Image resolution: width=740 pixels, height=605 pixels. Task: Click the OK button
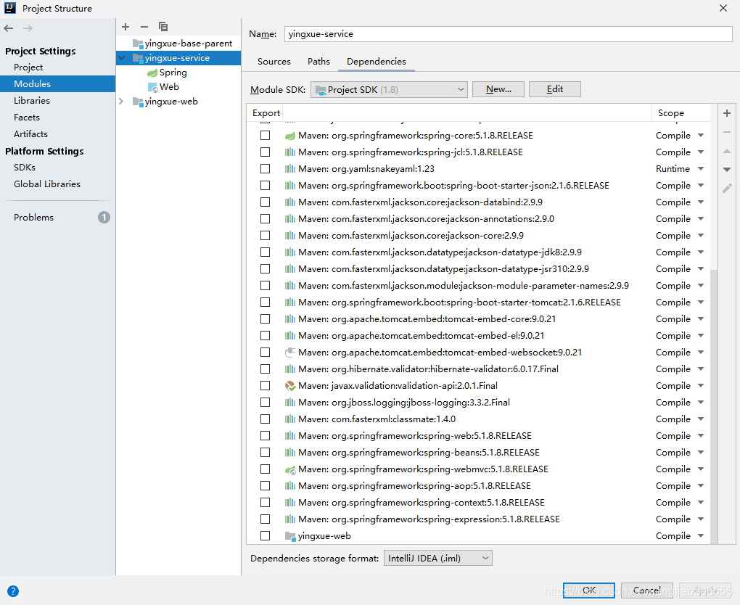pyautogui.click(x=589, y=590)
